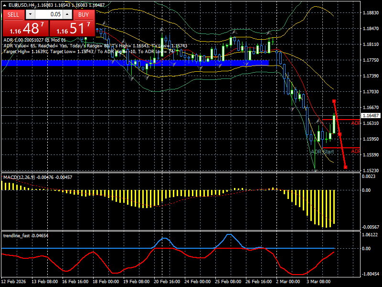The height and width of the screenshot is (287, 382).
Task: Click the 0.0023 MACD scale value
Action: coord(369,176)
